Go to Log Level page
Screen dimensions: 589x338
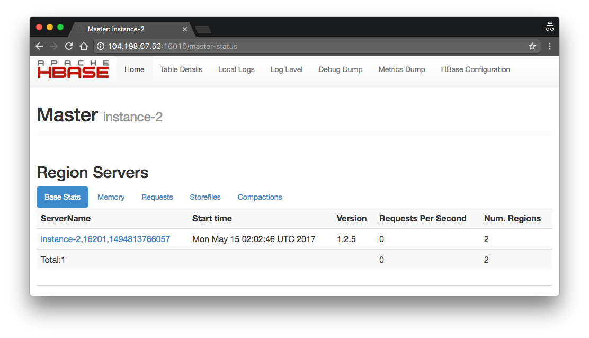(286, 69)
